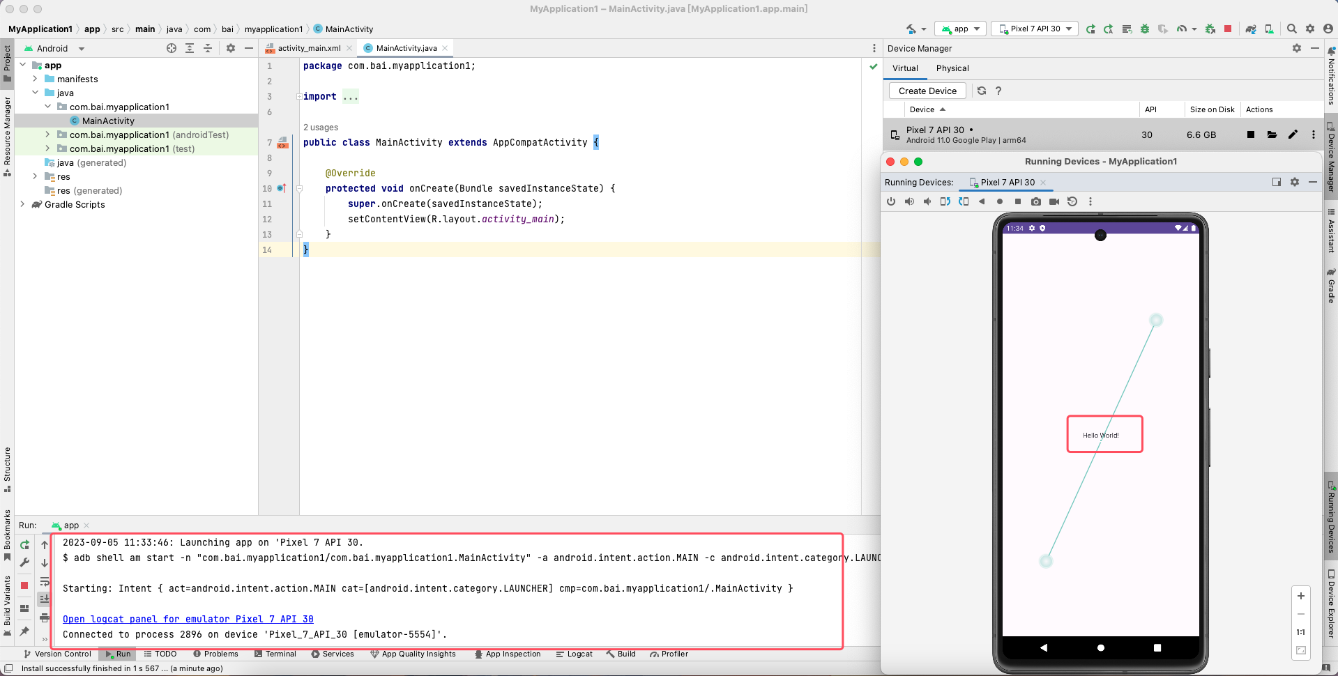The height and width of the screenshot is (676, 1338).
Task: Open App Inspection tool window
Action: pyautogui.click(x=508, y=654)
